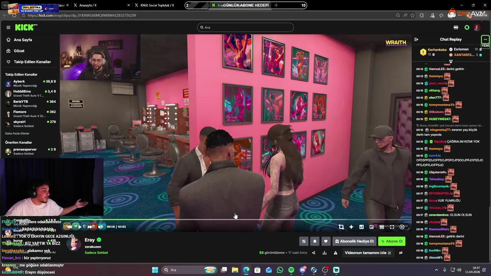Click Sadece Sohbet category link
491x276 pixels.
96,253
